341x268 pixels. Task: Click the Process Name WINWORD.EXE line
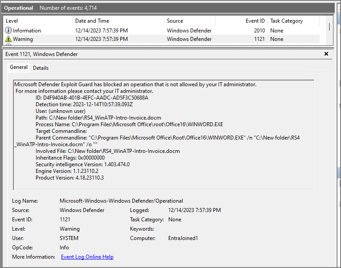point(130,124)
